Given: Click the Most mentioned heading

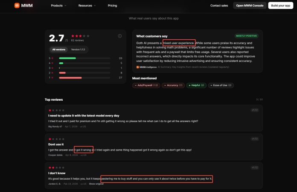Looking at the screenshot, I should pos(144,78).
